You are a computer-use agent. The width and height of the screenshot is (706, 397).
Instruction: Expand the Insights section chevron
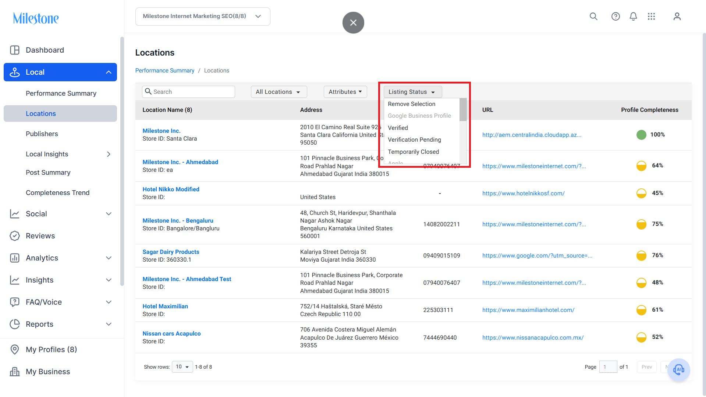point(109,280)
